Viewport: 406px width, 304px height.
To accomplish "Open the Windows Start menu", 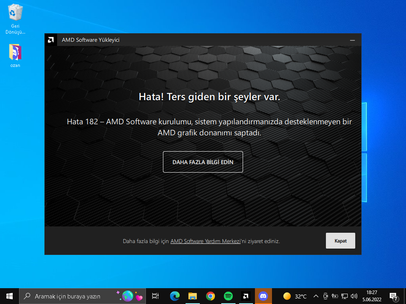I will click(10, 296).
